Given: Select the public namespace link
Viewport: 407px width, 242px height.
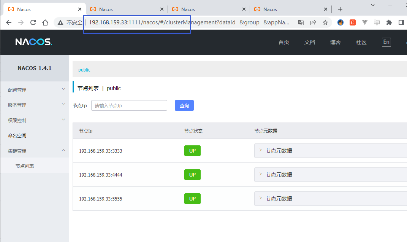Looking at the screenshot, I should [84, 70].
